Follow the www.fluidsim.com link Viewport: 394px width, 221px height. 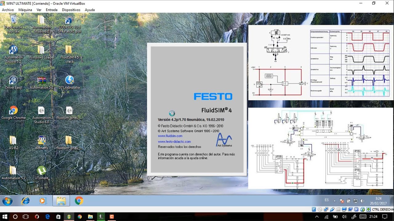[170, 136]
